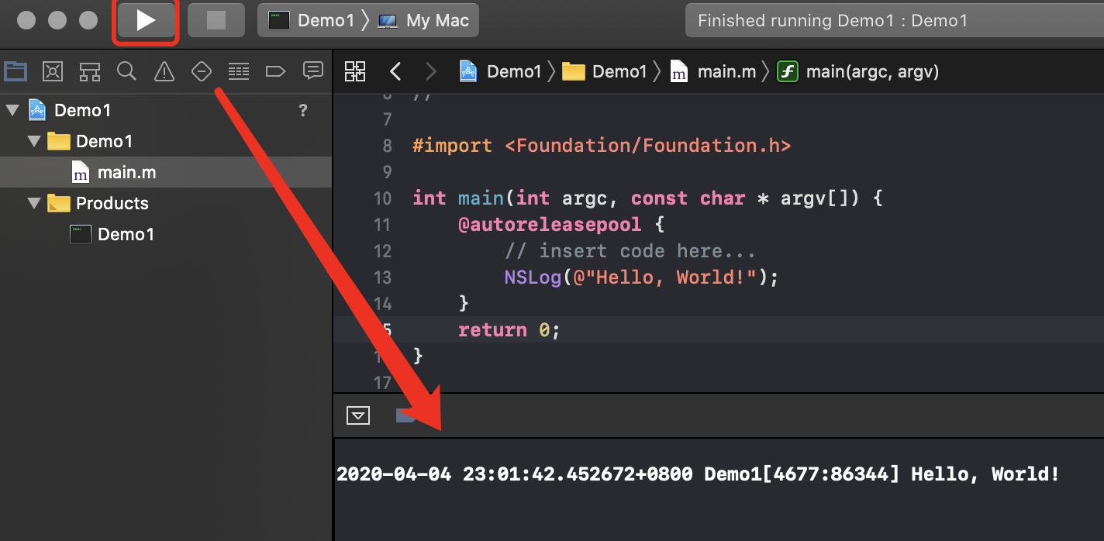Screen dimensions: 1104x541
Task: Open the Find navigator magnifier icon
Action: click(126, 71)
